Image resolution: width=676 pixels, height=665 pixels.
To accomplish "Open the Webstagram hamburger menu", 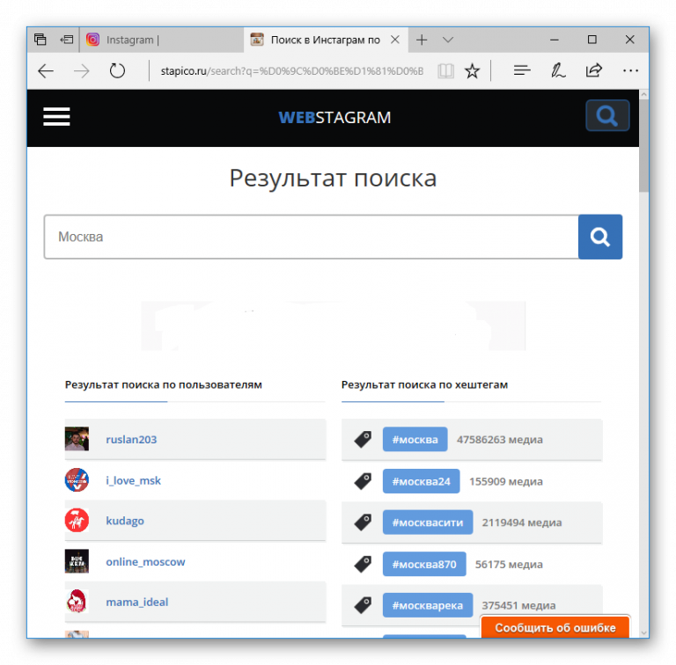I will click(56, 117).
